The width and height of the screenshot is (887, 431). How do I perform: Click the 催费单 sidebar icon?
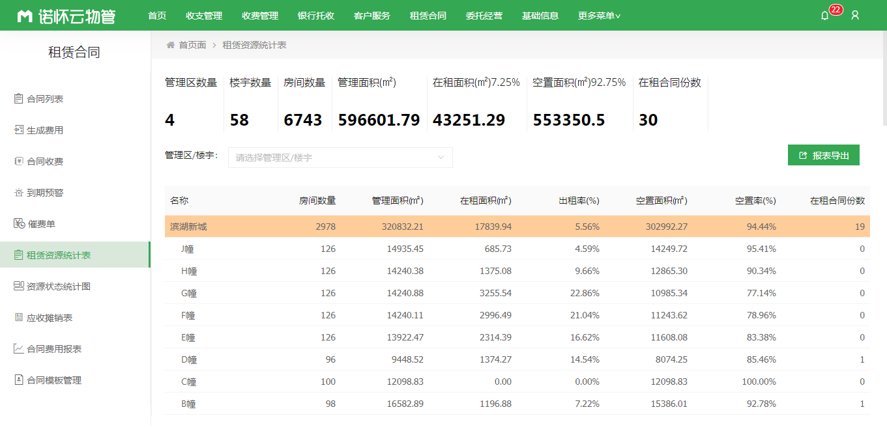(18, 224)
